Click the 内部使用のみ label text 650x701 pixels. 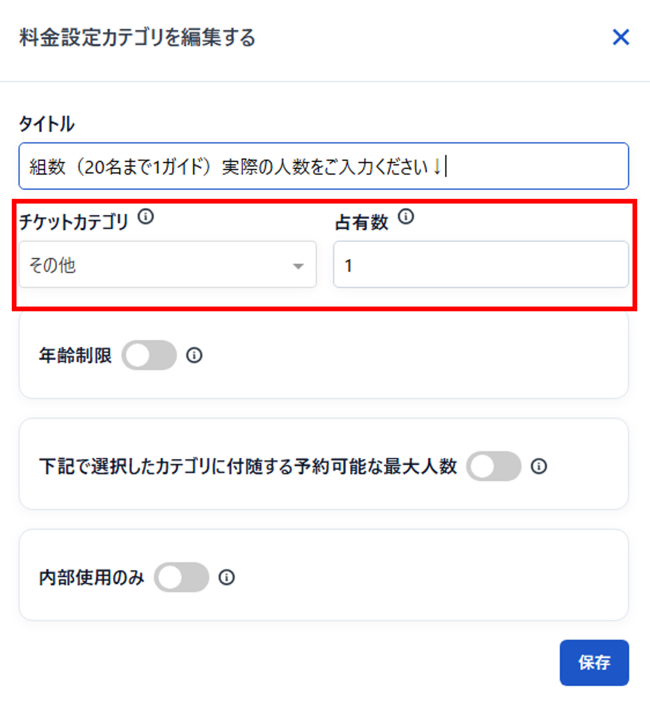pyautogui.click(x=91, y=578)
